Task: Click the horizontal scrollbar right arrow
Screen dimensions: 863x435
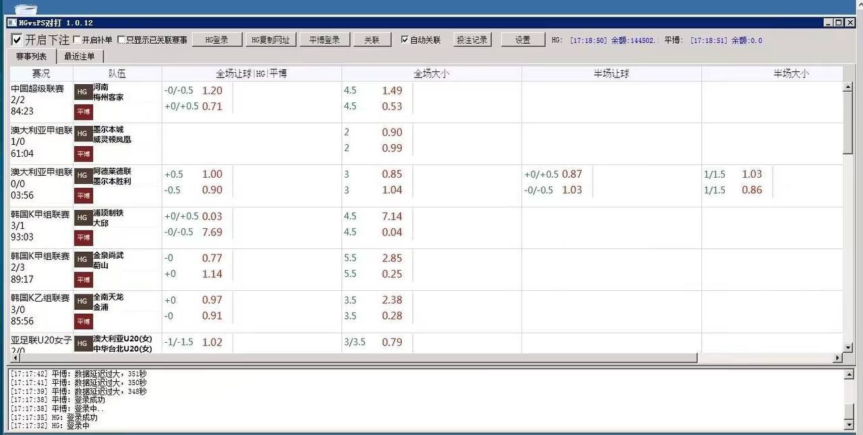Action: pos(837,358)
